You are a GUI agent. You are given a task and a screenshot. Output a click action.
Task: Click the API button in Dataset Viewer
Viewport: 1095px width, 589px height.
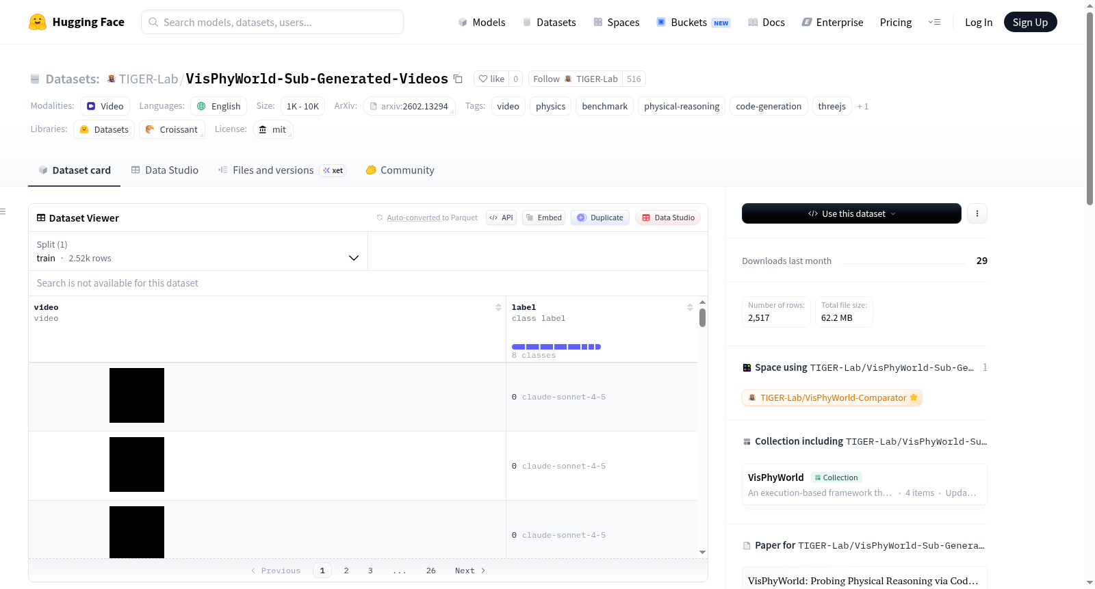501,218
